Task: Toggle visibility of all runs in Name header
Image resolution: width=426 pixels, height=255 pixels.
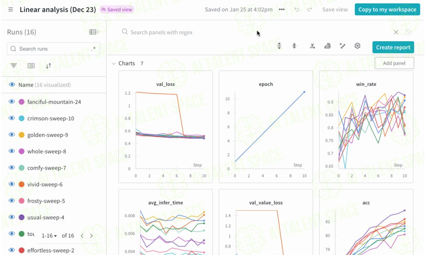Action: pos(12,85)
